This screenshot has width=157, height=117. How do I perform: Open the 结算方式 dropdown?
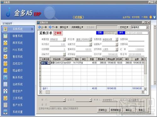[x=90, y=44]
